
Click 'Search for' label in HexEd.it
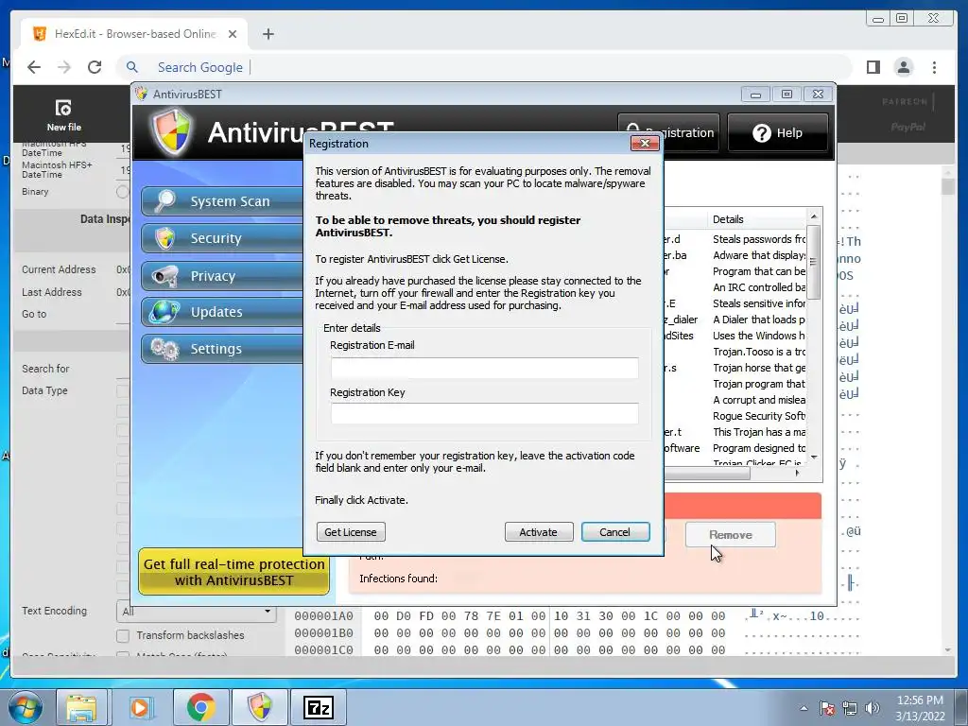[x=45, y=369]
